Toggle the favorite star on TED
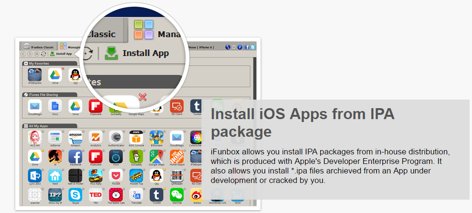This screenshot has height=213, width=472. (x=104, y=189)
